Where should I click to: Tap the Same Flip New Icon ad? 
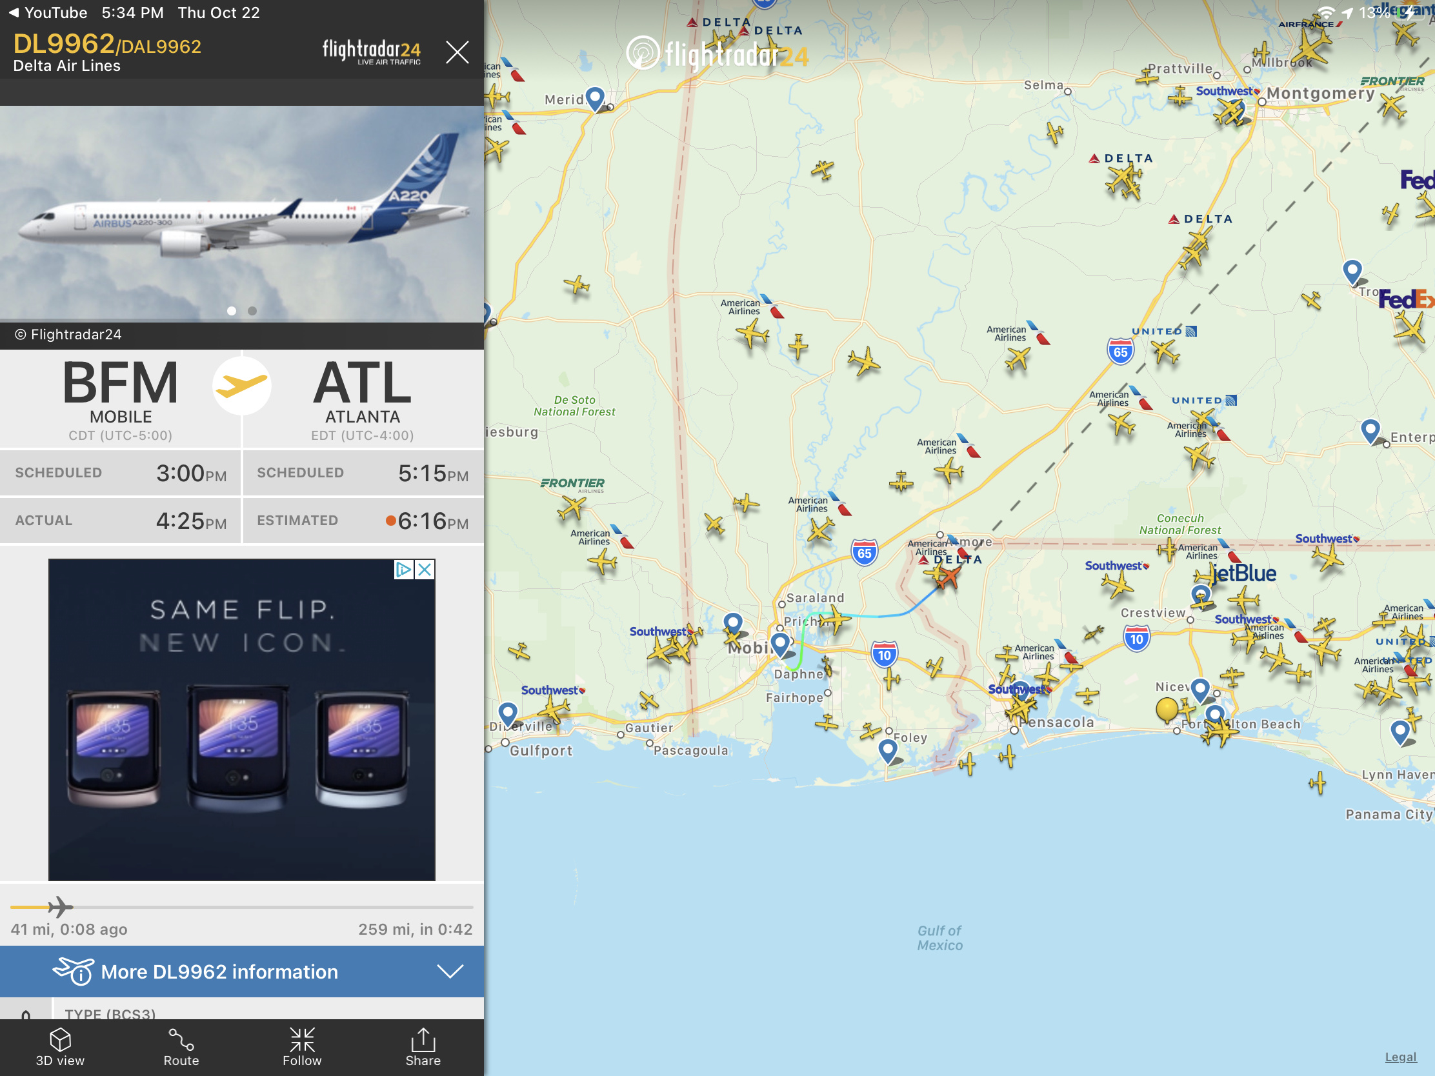[242, 719]
